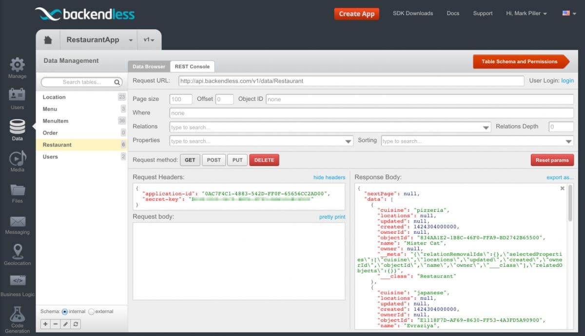The image size is (585, 336).
Task: Focus the Search tables field
Action: click(81, 82)
